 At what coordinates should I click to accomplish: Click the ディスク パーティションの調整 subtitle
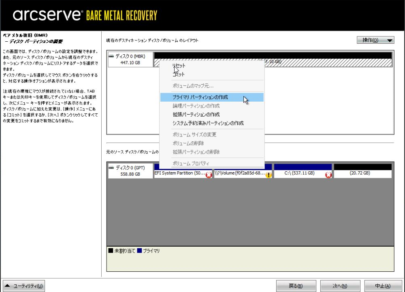[36, 41]
